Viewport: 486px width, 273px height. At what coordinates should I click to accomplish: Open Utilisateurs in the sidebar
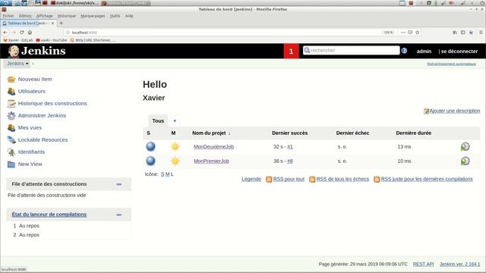click(x=31, y=91)
